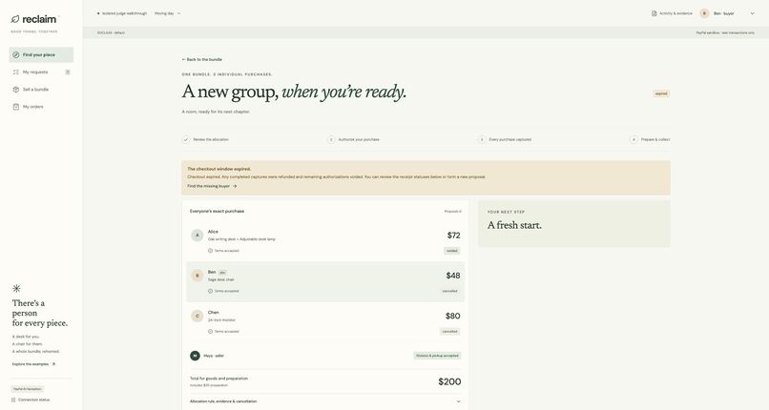Click the My requests list icon
Viewport: 769px width, 410px height.
click(15, 72)
